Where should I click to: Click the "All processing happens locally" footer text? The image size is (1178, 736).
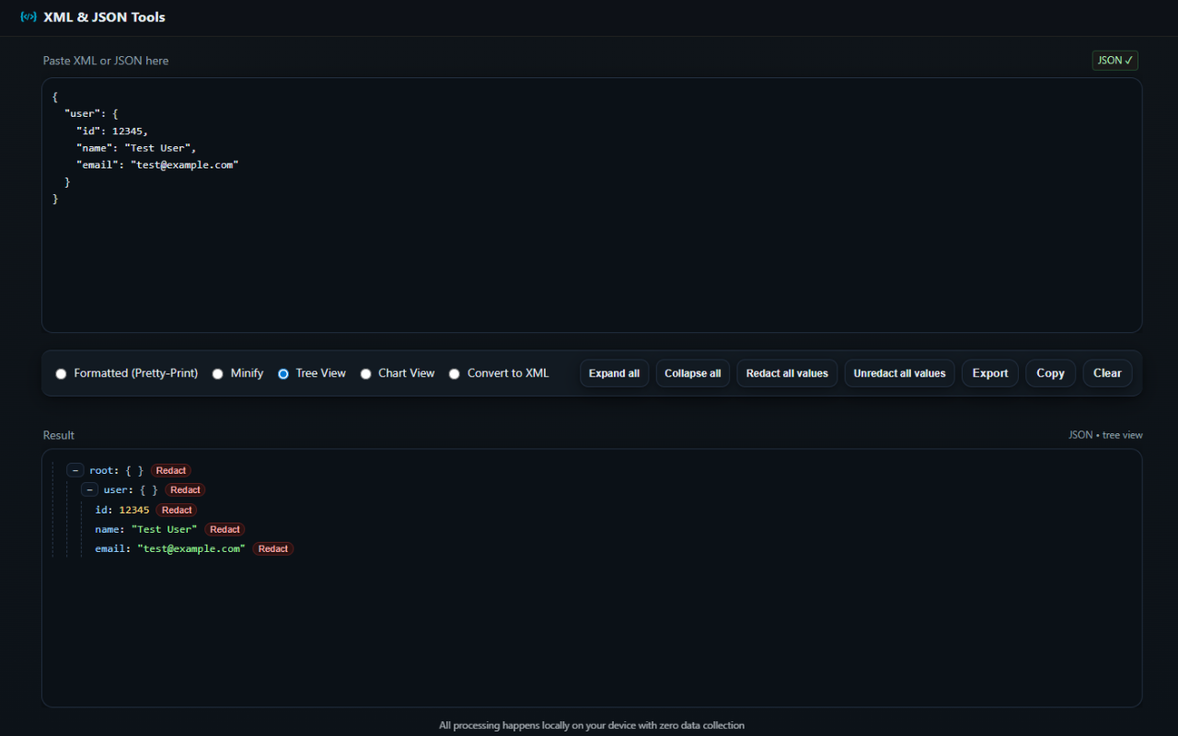tap(592, 725)
